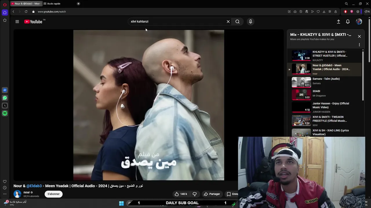Go back with browser back arrow

click(13, 12)
